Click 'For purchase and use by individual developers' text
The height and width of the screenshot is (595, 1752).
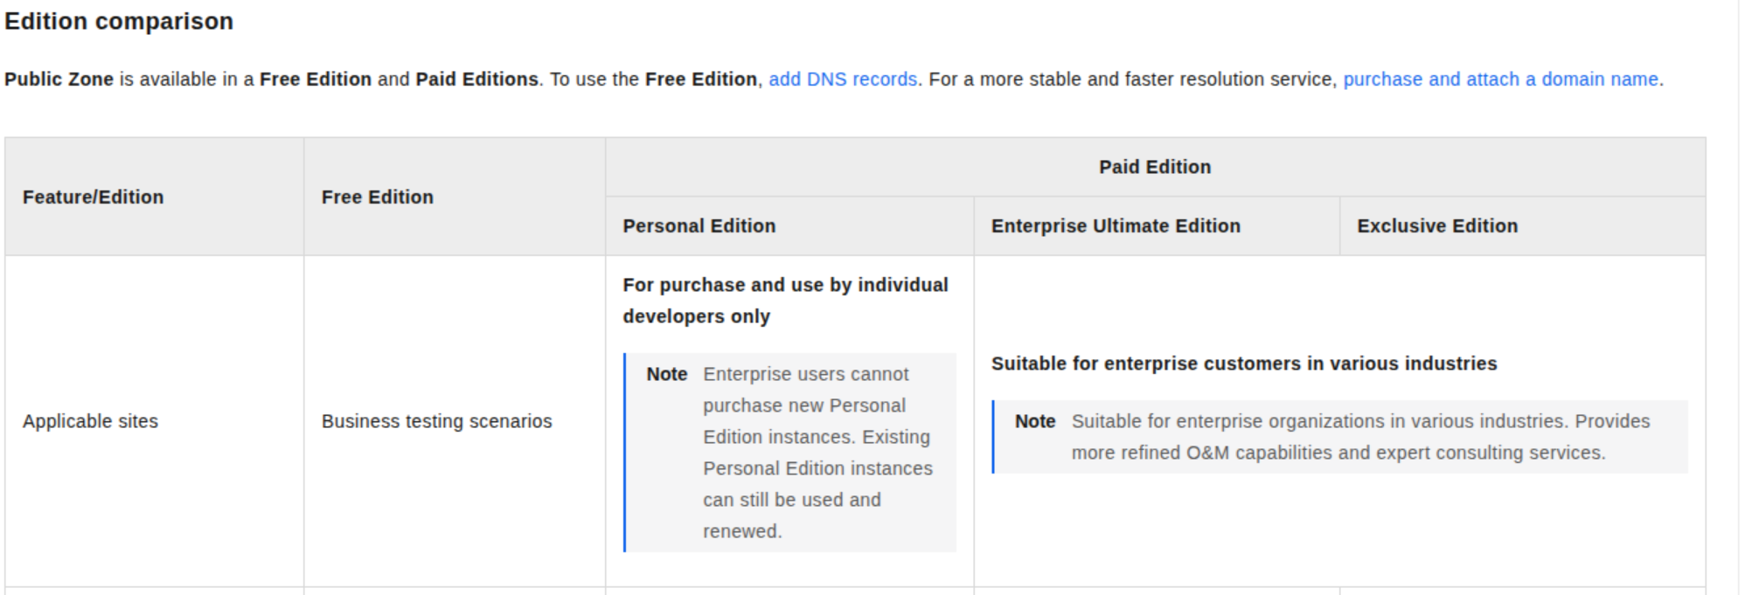click(x=784, y=301)
